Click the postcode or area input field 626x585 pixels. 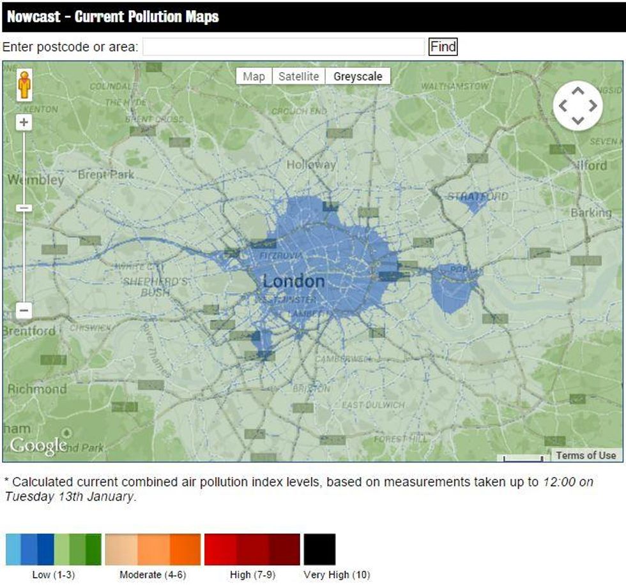283,47
